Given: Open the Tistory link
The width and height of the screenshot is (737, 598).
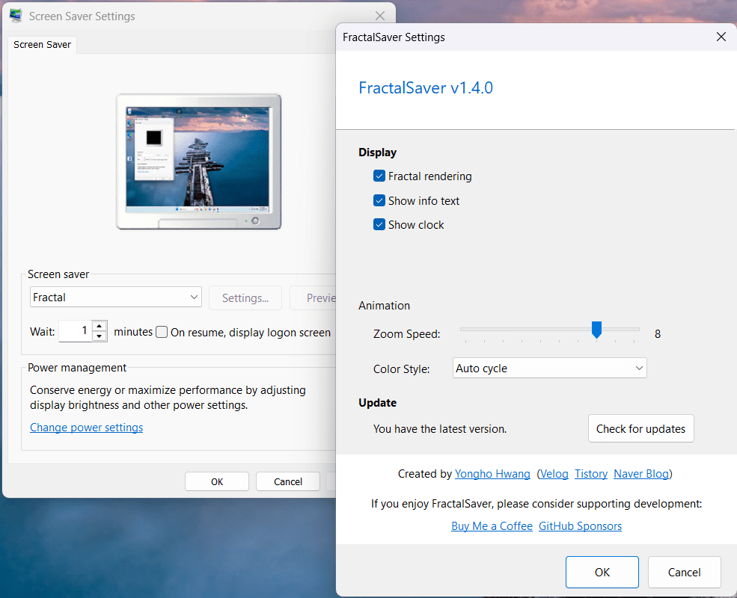Looking at the screenshot, I should coord(591,474).
